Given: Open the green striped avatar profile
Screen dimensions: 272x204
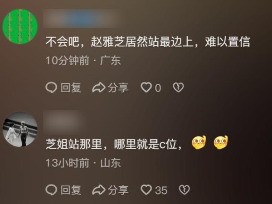Looking at the screenshot, I should click(x=20, y=26).
